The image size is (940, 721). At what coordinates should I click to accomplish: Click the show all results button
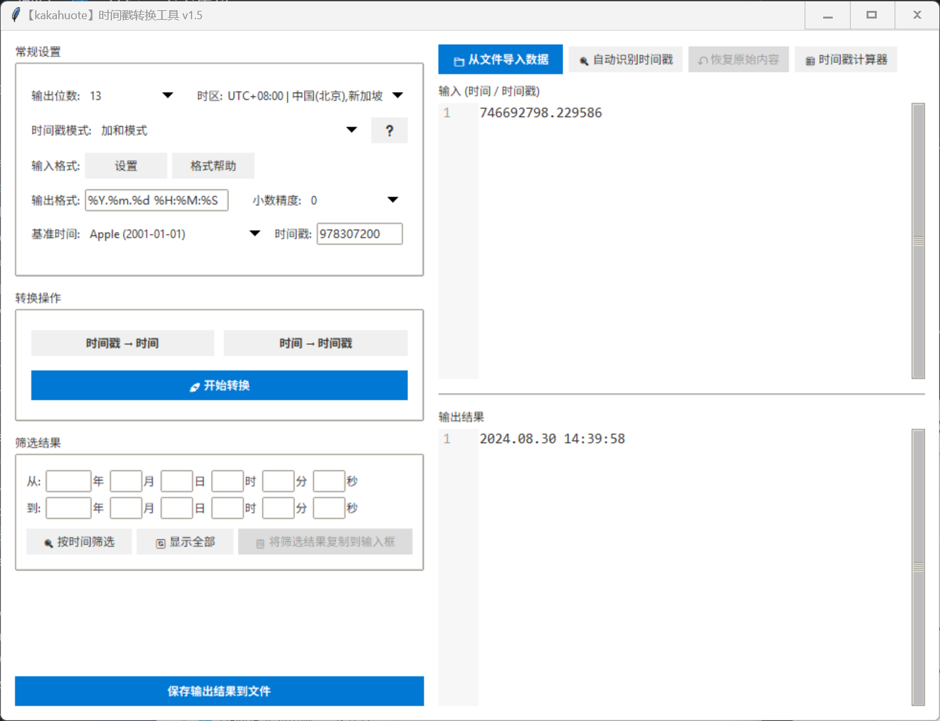(185, 542)
